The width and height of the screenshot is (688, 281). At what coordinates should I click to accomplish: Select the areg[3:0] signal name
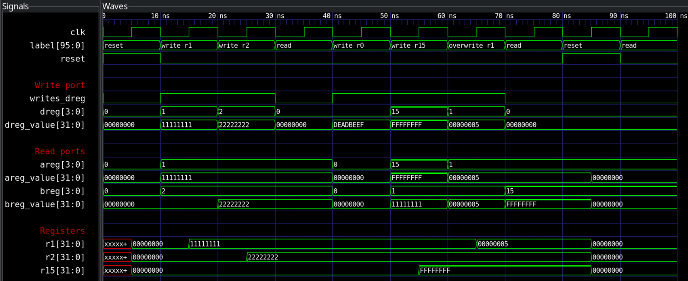coord(63,165)
